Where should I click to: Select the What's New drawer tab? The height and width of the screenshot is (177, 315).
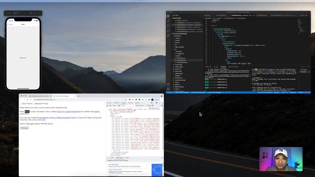click(x=120, y=158)
